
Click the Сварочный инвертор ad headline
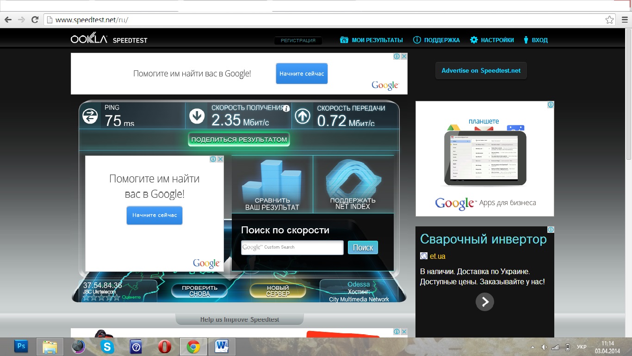[x=483, y=239]
